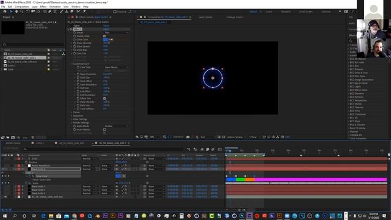Screen dimensions: 391x220
Task: Collapse Render Settings section
Action: point(71,123)
